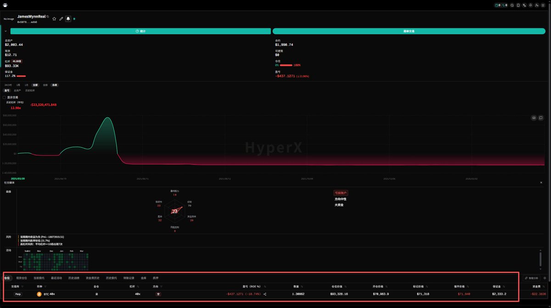Open the user account icon in the header
Image resolution: width=551 pixels, height=308 pixels.
(537, 5)
